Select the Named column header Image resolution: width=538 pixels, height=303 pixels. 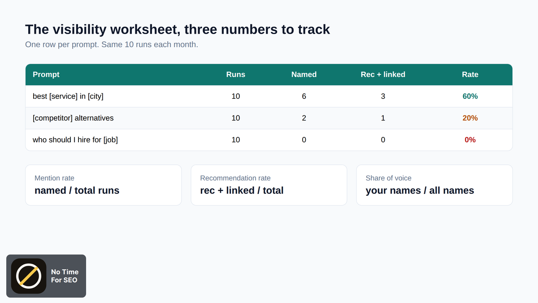click(304, 75)
